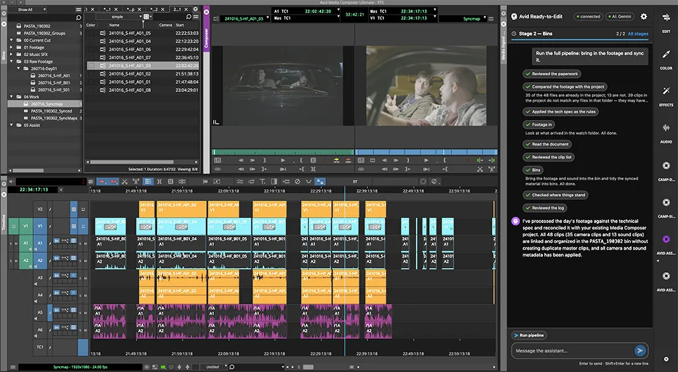Image resolution: width=678 pixels, height=372 pixels.
Task: Open the source clip name dropdown 241016_S-HF_A01_03
Action: [x=245, y=19]
